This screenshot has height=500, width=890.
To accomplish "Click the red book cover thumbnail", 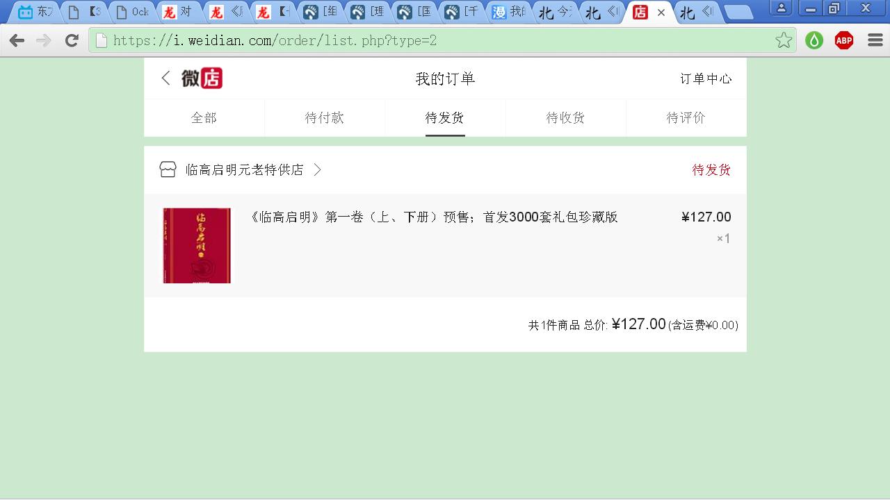I will 197,245.
